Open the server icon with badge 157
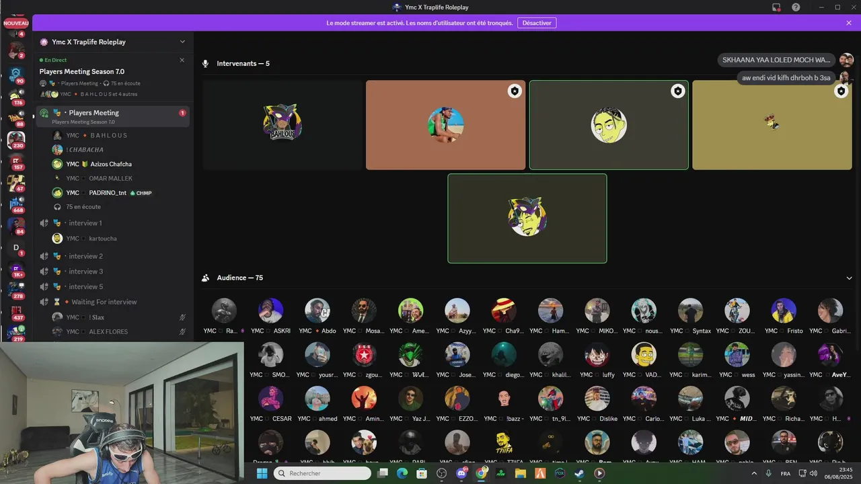The height and width of the screenshot is (484, 861). coord(16,161)
